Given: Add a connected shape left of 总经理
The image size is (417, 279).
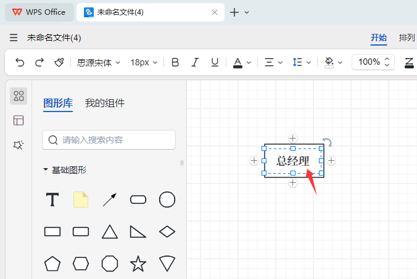Looking at the screenshot, I should tap(254, 161).
